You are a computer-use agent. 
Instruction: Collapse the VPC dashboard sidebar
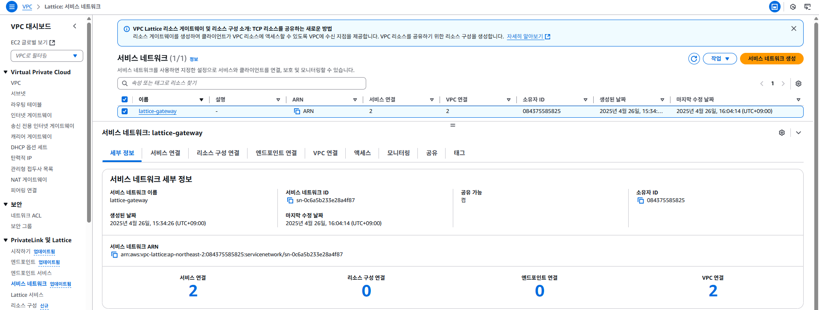(75, 26)
